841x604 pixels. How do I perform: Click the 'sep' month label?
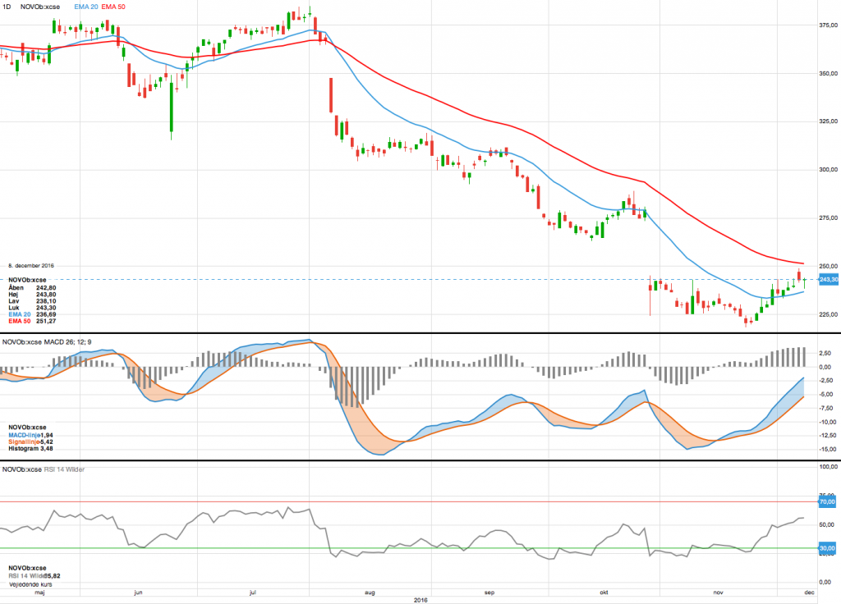[489, 593]
